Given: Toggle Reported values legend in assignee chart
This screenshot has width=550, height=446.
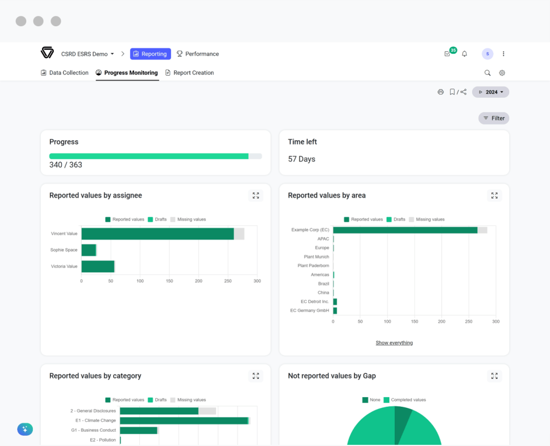Looking at the screenshot, I should tap(125, 220).
